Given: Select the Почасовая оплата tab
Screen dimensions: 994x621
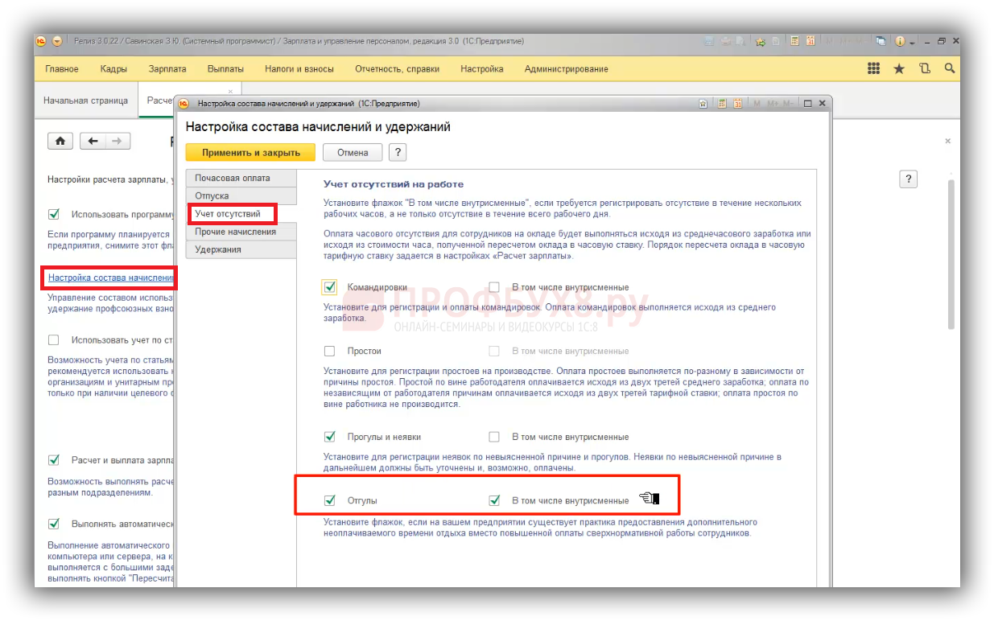Looking at the screenshot, I should click(233, 178).
